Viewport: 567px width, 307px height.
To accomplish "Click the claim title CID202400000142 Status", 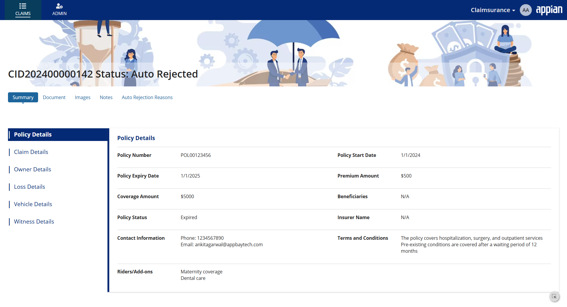I will pyautogui.click(x=103, y=74).
